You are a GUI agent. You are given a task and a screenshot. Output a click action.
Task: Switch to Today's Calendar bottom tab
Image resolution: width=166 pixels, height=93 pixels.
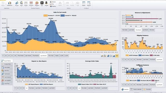pyautogui.click(x=136, y=89)
